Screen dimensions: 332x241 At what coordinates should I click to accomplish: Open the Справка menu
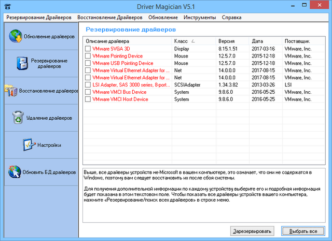point(231,17)
